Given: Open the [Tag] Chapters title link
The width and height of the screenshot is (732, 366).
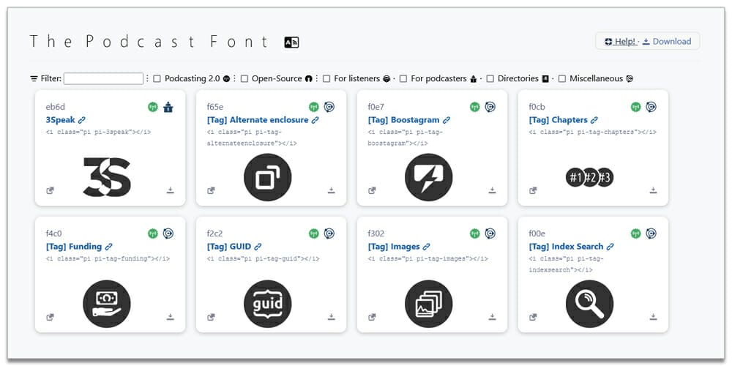Looking at the screenshot, I should pos(559,120).
